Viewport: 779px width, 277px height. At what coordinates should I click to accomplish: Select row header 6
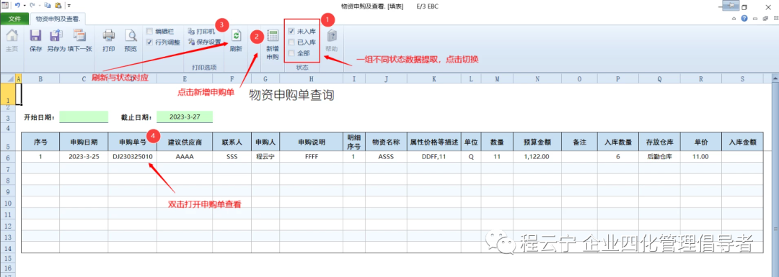[x=8, y=156]
